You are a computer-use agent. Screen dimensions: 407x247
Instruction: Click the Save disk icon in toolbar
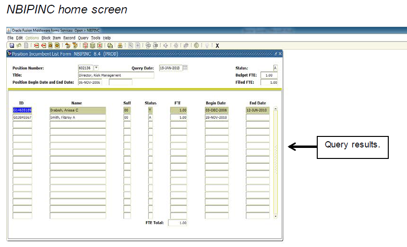coord(12,45)
